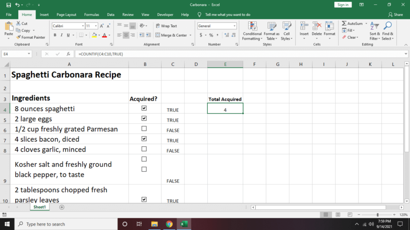This screenshot has height=230, width=410.
Task: Expand the Name Box dropdown for E4
Action: click(29, 54)
